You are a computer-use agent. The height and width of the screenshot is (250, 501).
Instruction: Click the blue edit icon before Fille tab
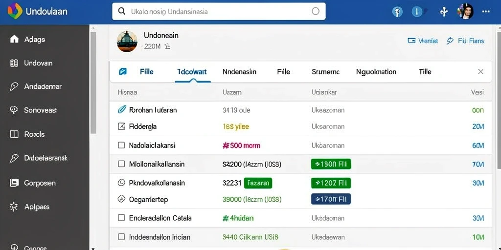122,71
